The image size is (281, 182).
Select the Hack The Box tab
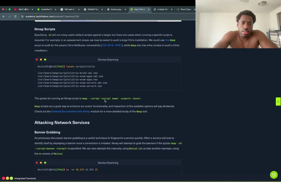[140, 9]
